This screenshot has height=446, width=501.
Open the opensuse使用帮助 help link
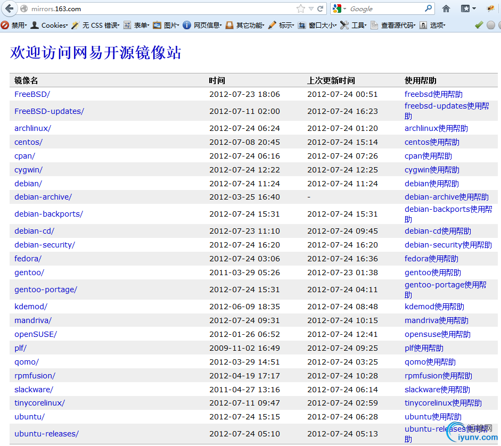click(438, 334)
